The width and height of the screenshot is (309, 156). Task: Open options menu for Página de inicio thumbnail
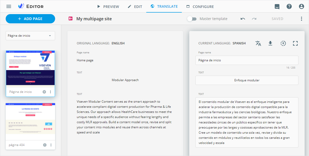click(x=50, y=92)
